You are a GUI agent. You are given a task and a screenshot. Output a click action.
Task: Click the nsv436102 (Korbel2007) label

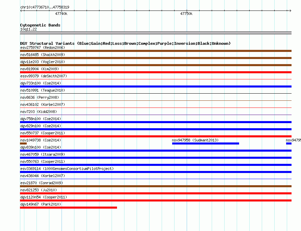click(43, 104)
